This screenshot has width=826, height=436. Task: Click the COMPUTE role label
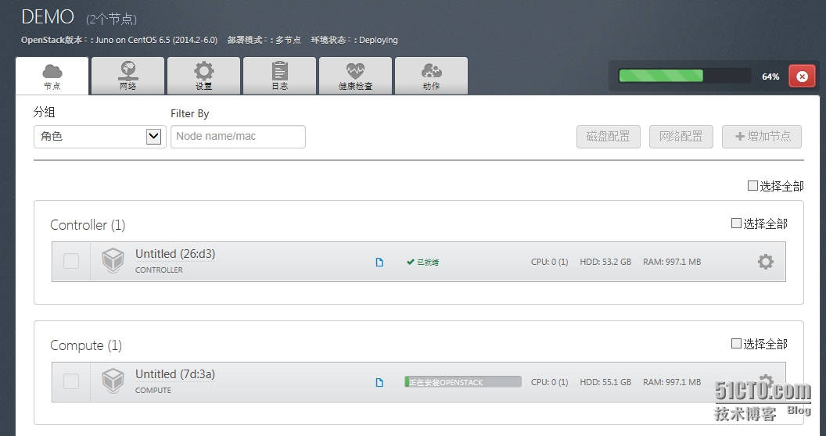(x=153, y=390)
